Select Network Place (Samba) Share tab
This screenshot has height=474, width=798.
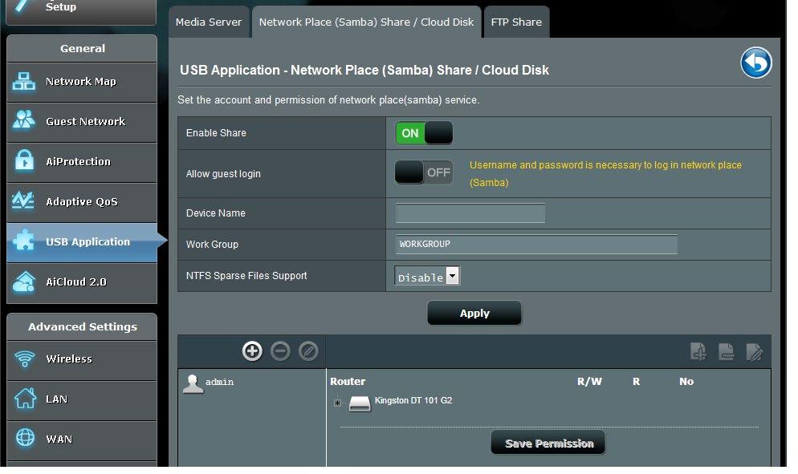[x=366, y=22]
